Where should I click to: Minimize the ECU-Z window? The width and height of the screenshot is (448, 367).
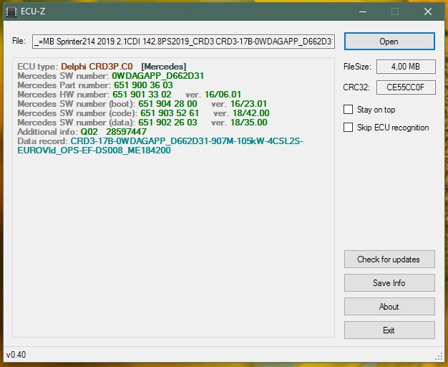coord(363,11)
